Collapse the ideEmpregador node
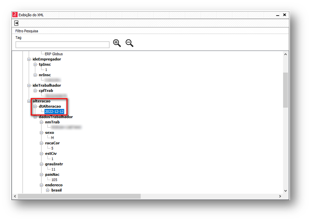Image resolution: width=311 pixels, height=221 pixels. (x=29, y=59)
